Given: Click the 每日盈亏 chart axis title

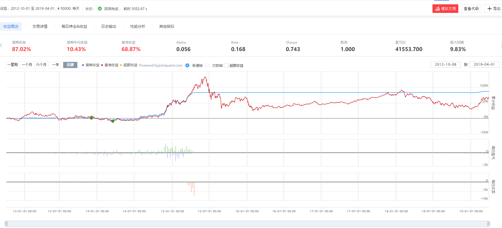Looking at the screenshot, I should coord(493,153).
